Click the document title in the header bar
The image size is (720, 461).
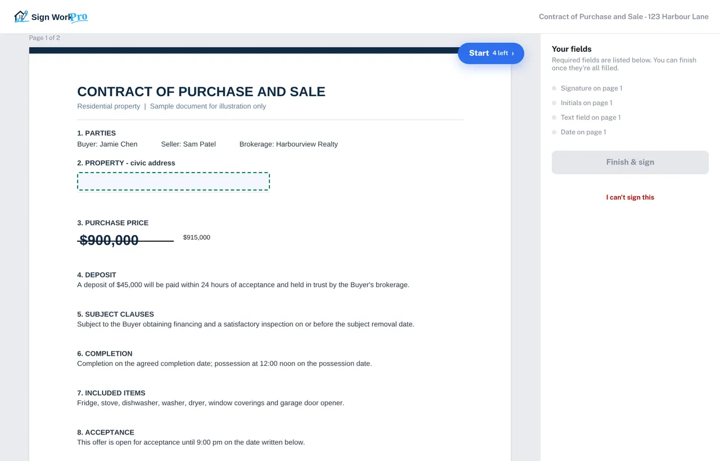624,16
